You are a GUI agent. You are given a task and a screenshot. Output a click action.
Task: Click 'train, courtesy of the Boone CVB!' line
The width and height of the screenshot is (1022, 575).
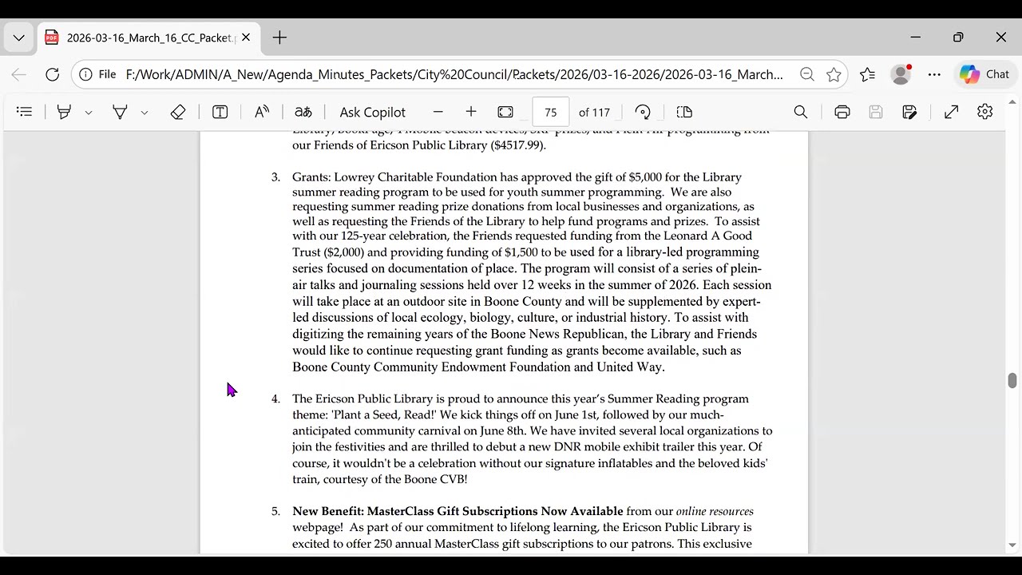[380, 479]
